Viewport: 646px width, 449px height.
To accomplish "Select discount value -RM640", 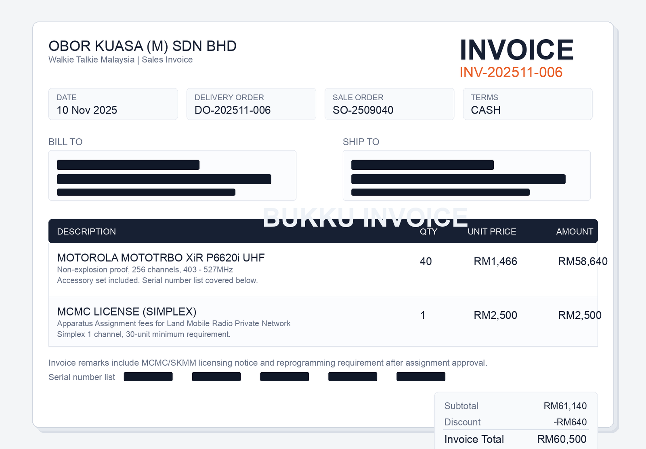I will pos(570,422).
